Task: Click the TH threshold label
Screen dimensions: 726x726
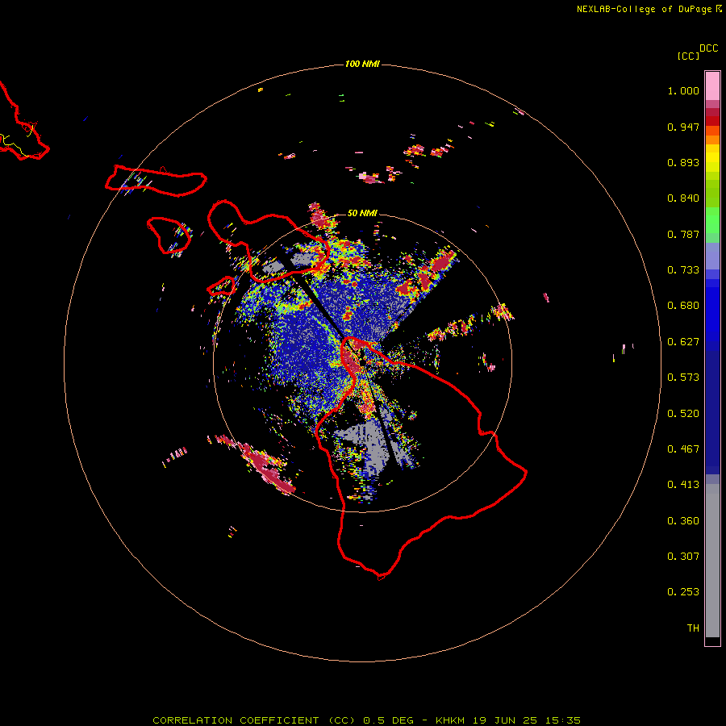Action: click(x=693, y=628)
